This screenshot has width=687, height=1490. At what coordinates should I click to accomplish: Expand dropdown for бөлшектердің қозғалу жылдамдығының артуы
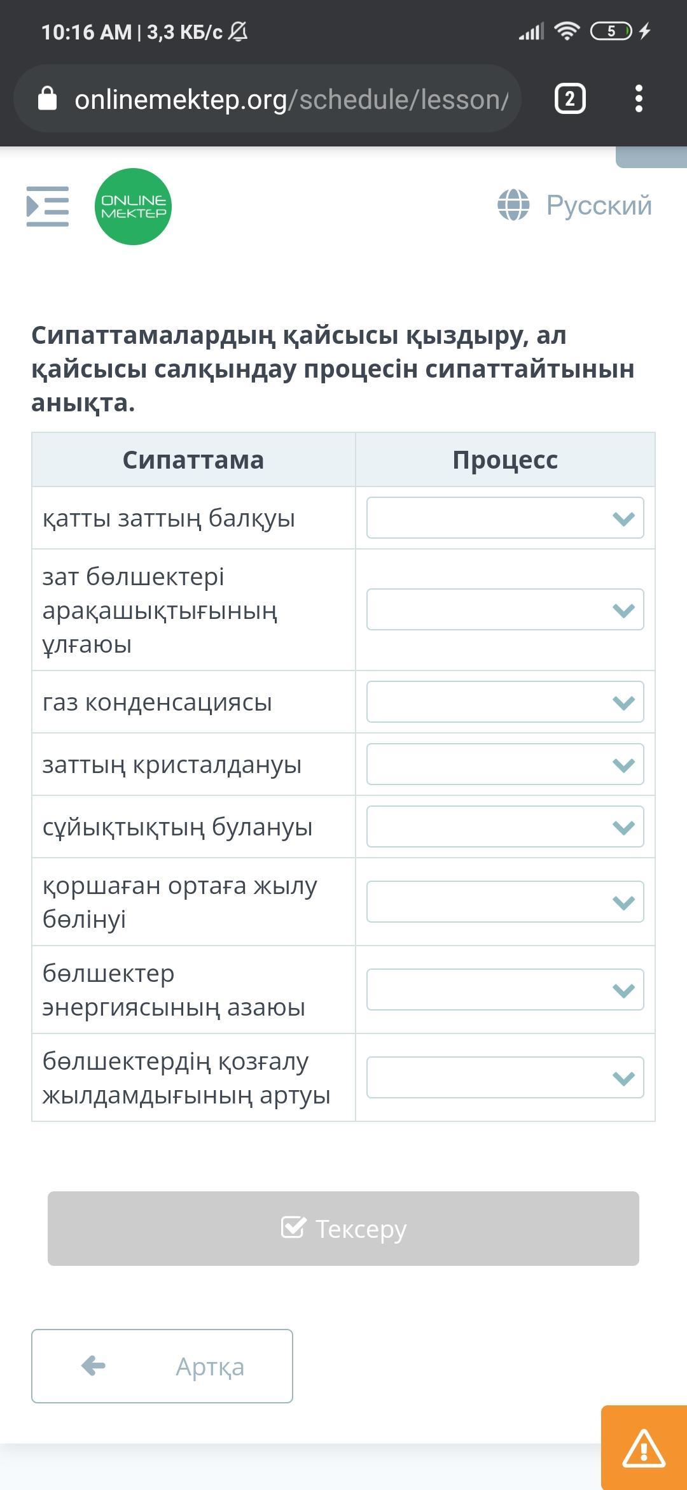[505, 1077]
